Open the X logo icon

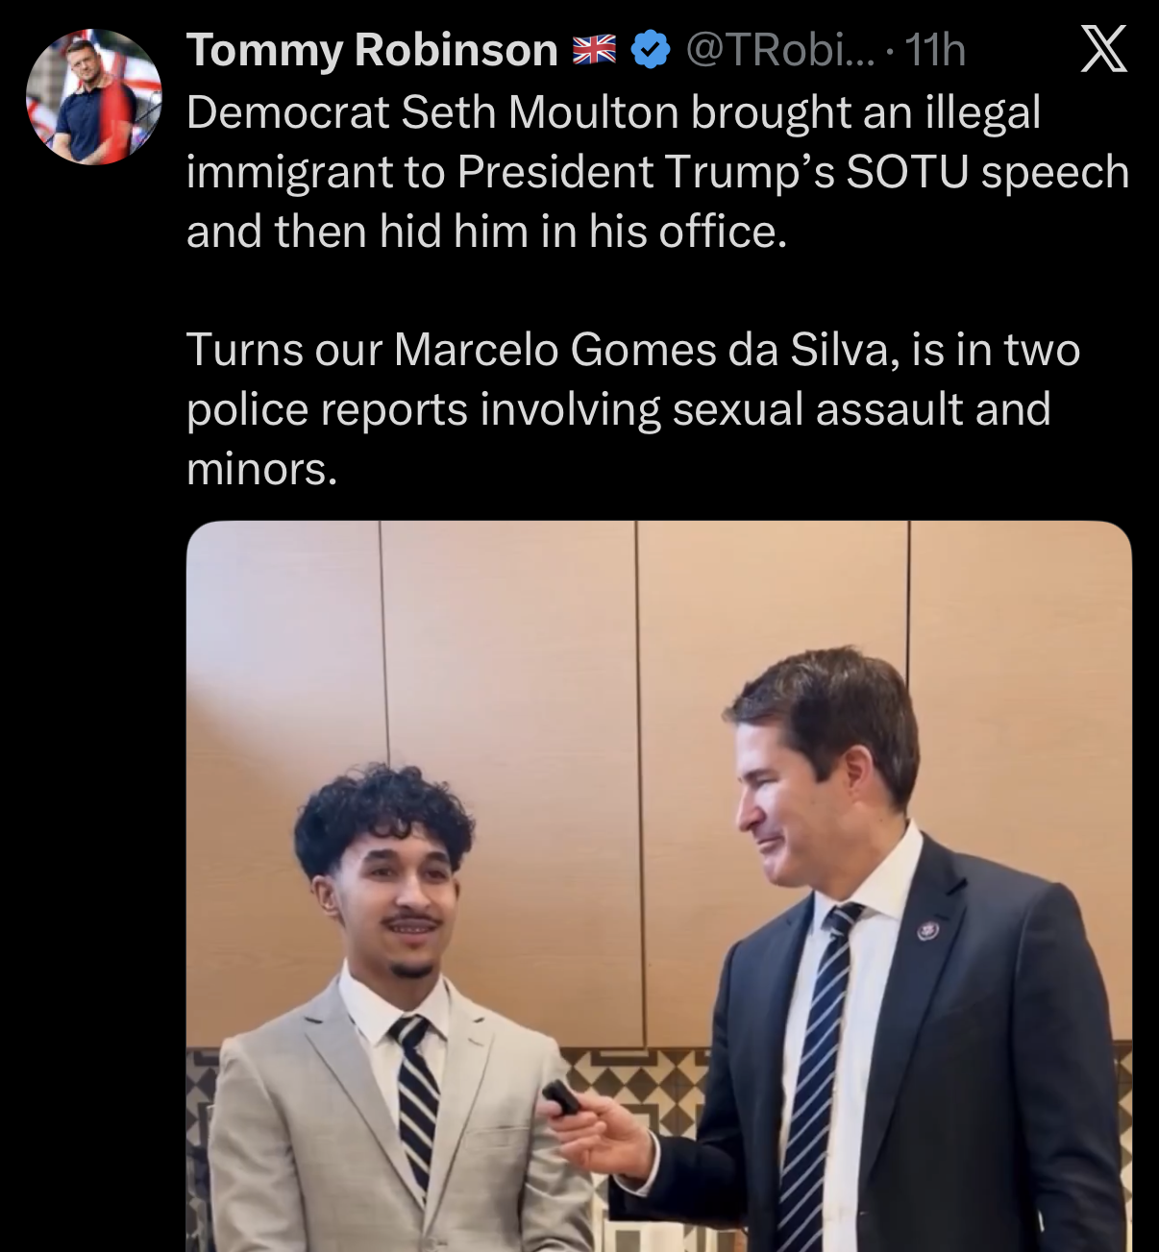1103,49
